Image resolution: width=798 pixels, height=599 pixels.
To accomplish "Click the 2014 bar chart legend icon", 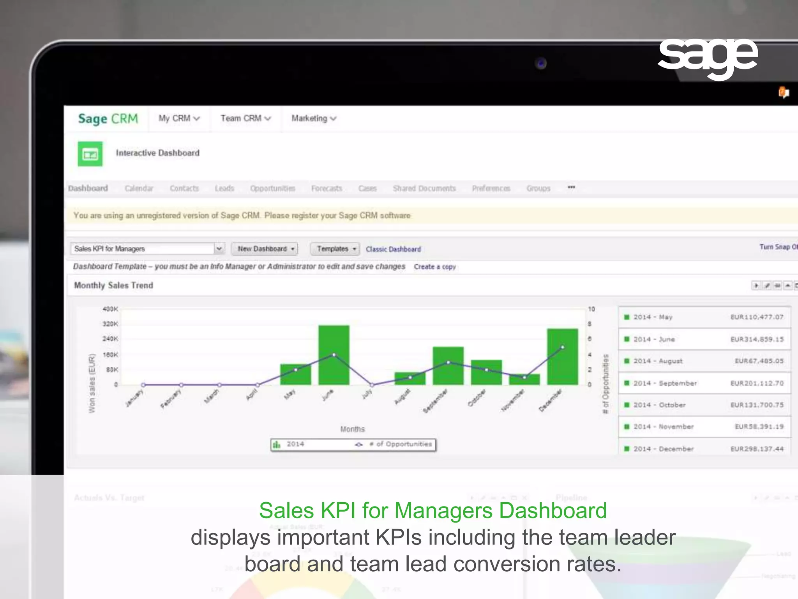I will (277, 445).
